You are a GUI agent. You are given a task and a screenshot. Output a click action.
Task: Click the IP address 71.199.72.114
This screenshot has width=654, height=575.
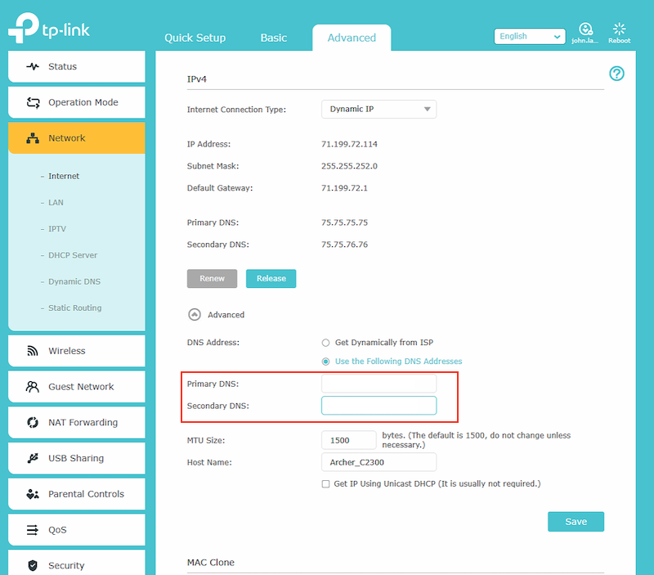click(349, 145)
